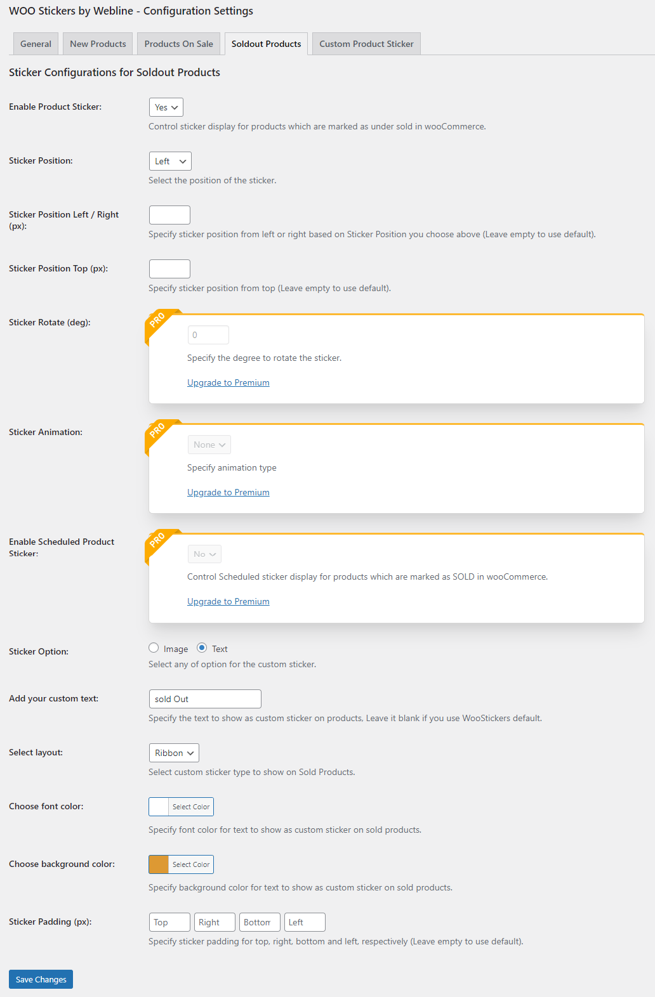Open the Enable Product Sticker dropdown

[166, 107]
